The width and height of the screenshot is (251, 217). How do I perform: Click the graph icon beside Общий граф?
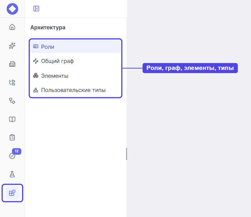pos(36,61)
